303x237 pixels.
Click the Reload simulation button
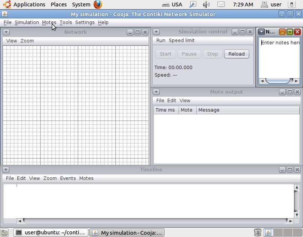point(236,54)
